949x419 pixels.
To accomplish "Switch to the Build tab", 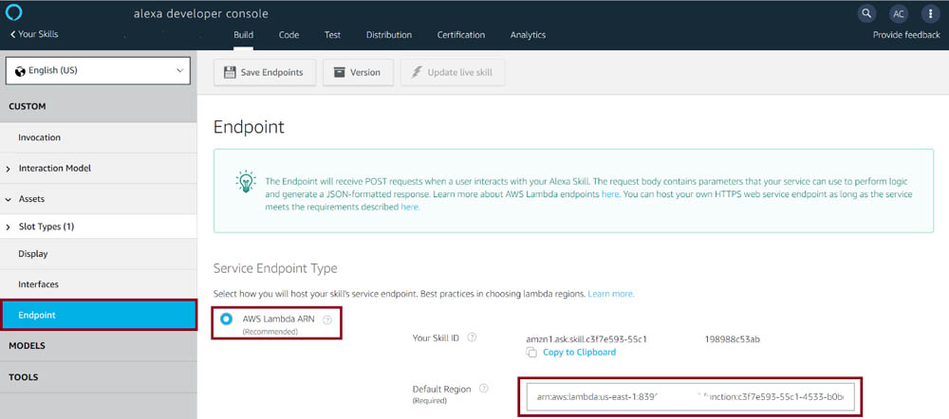I will click(243, 35).
